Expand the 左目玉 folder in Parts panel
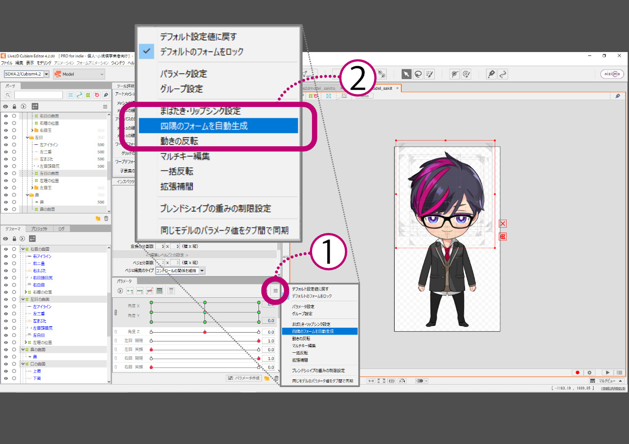629x444 pixels. (x=32, y=188)
